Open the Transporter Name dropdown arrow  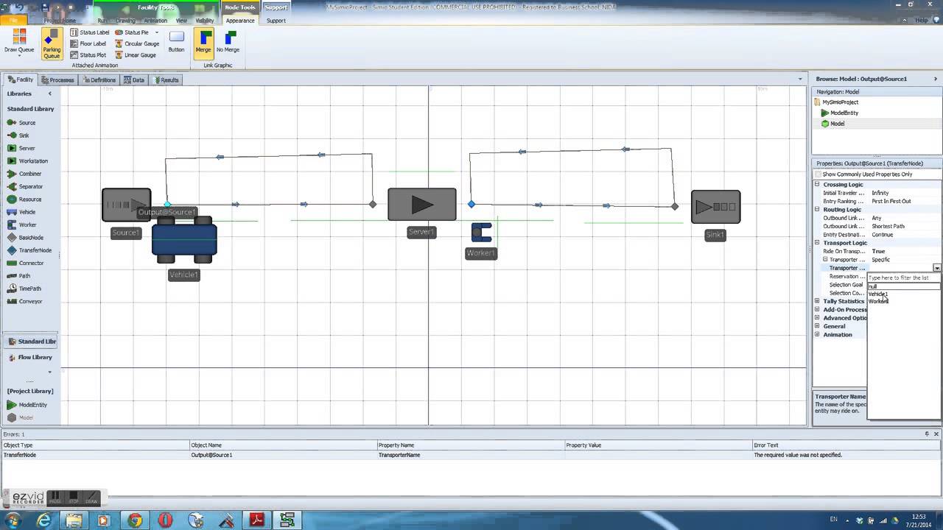[x=936, y=268]
